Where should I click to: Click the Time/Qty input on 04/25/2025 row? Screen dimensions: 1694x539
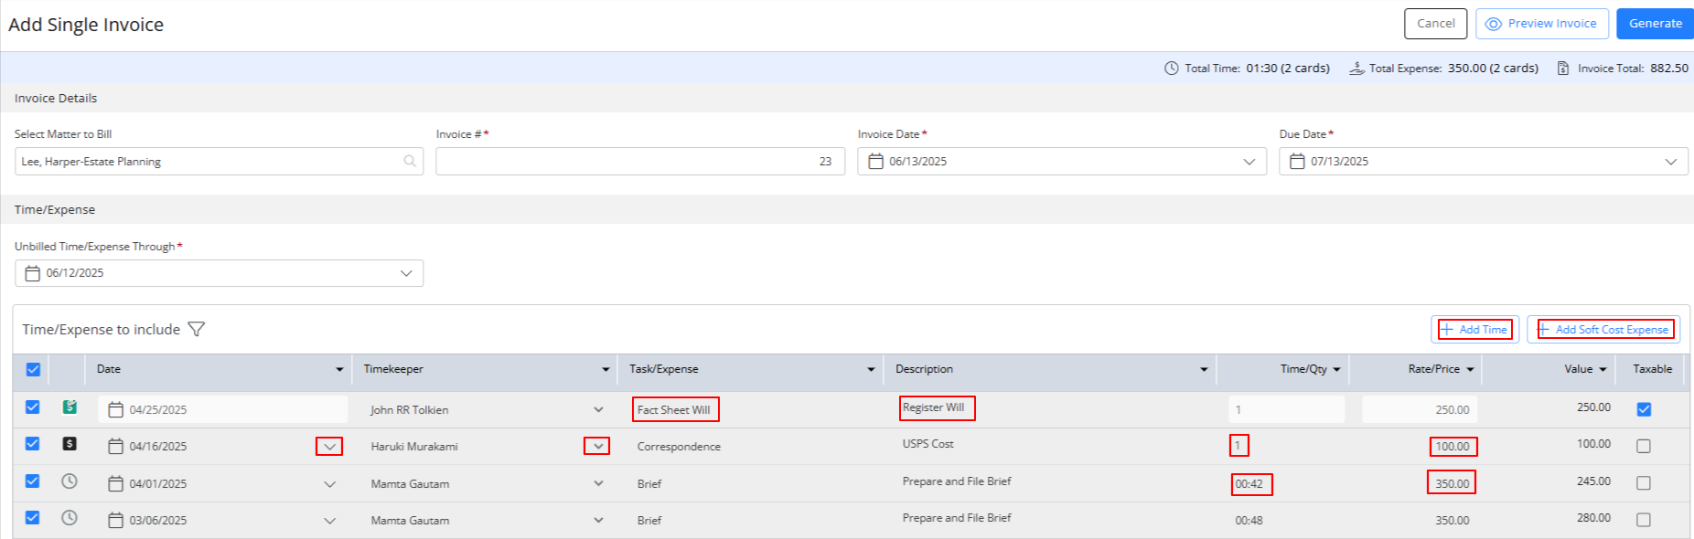pos(1287,409)
